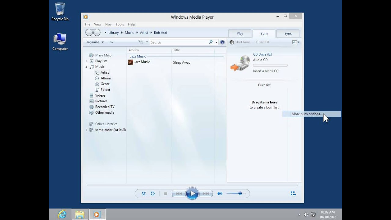Click the Album column header

149,50
